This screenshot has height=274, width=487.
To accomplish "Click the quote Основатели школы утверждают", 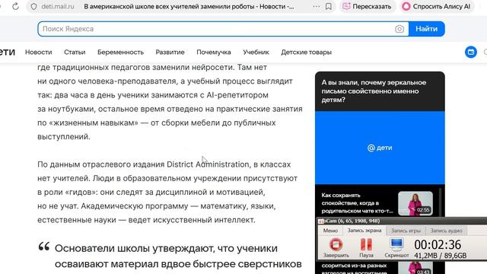I will [178, 256].
